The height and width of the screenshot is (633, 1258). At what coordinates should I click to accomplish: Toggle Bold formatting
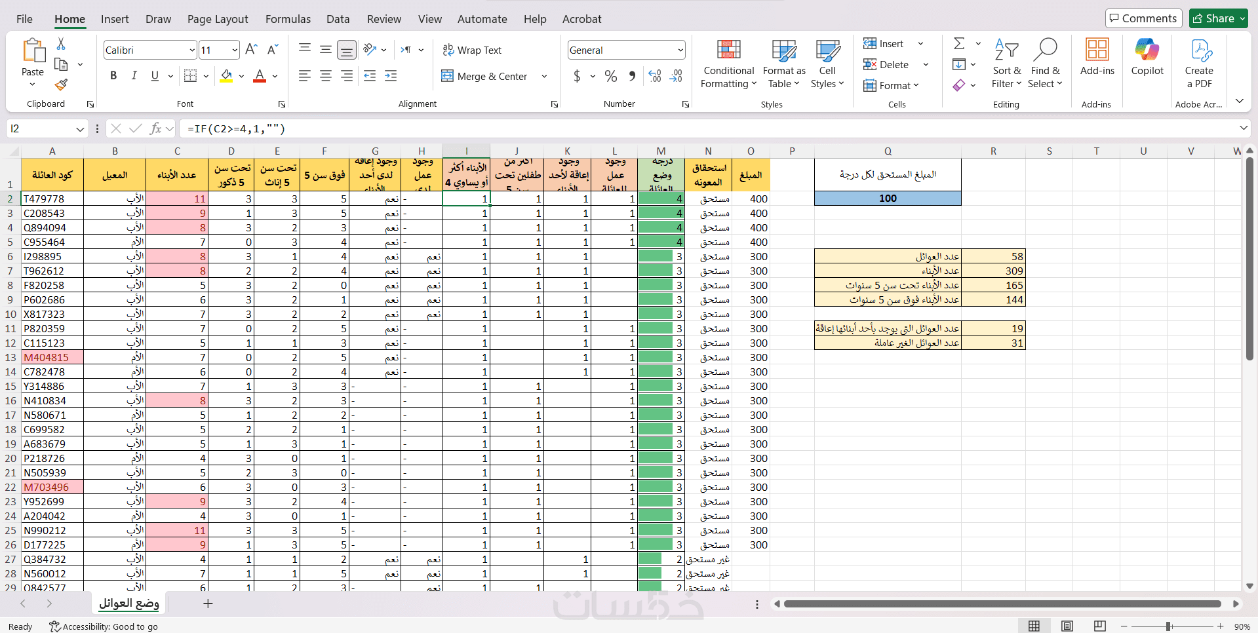point(113,76)
